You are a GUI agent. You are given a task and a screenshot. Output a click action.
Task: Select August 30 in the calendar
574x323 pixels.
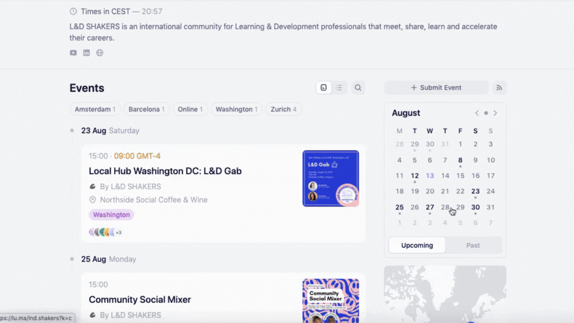(475, 207)
